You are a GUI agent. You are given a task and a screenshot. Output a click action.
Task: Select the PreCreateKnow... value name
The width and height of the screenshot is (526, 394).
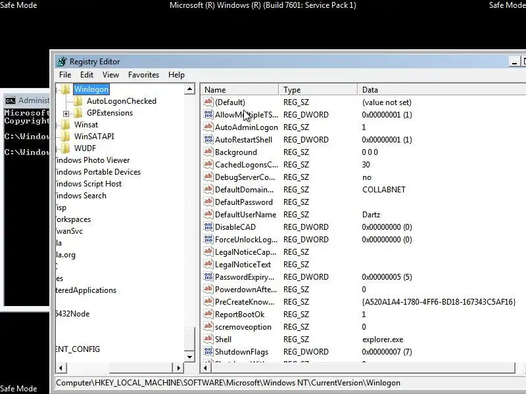[245, 302]
